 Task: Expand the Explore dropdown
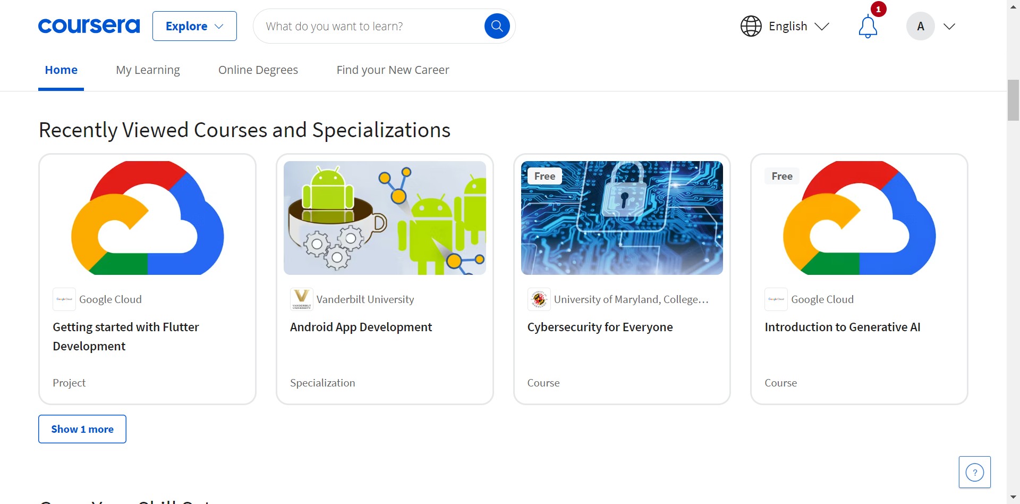[194, 26]
